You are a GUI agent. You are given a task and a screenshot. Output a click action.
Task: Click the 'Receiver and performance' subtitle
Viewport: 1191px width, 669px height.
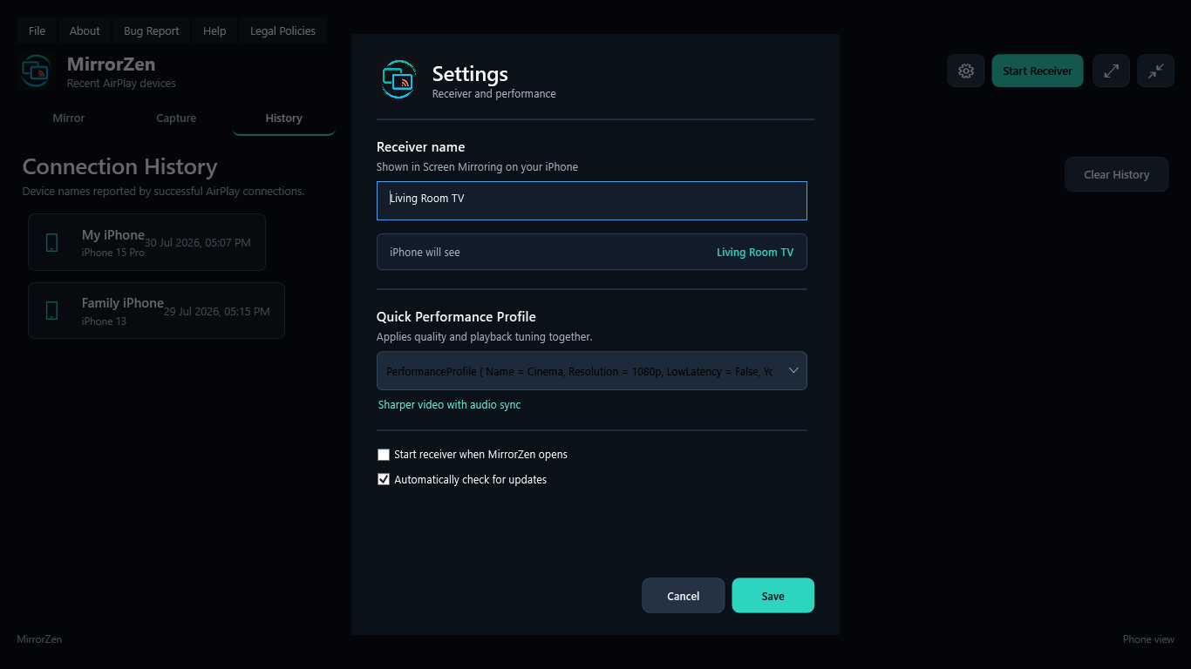[494, 94]
